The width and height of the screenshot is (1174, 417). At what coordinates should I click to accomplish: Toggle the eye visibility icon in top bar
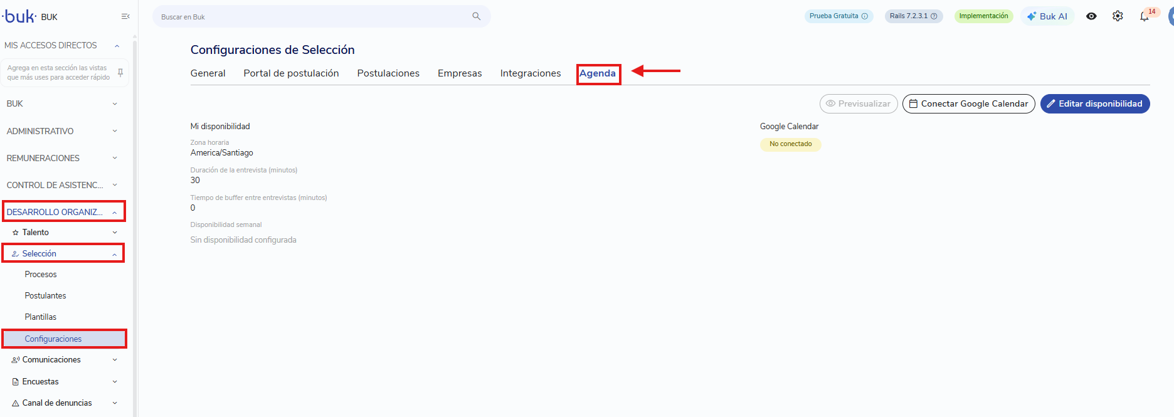[x=1091, y=16]
